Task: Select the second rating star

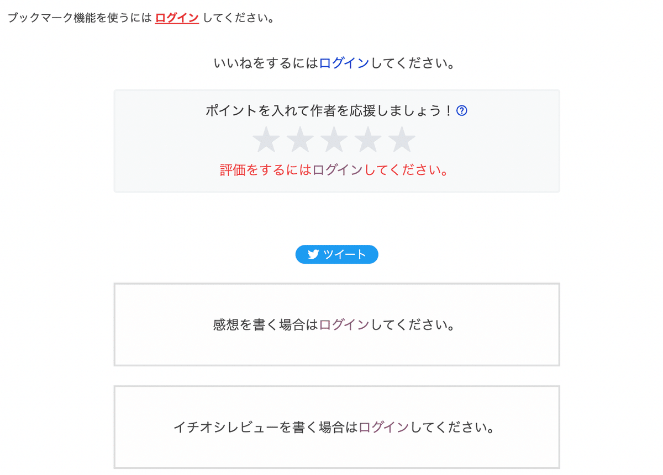Action: (300, 140)
